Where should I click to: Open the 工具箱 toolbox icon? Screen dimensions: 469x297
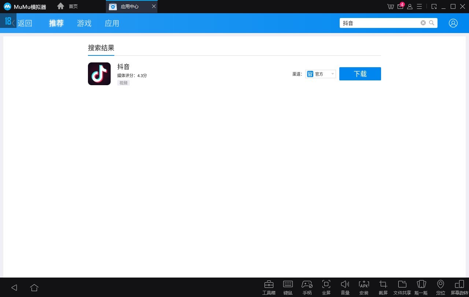pos(269,287)
